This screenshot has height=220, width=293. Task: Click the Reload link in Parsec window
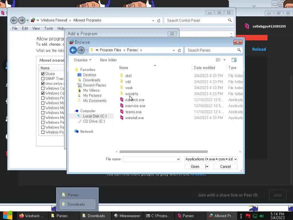point(259,49)
